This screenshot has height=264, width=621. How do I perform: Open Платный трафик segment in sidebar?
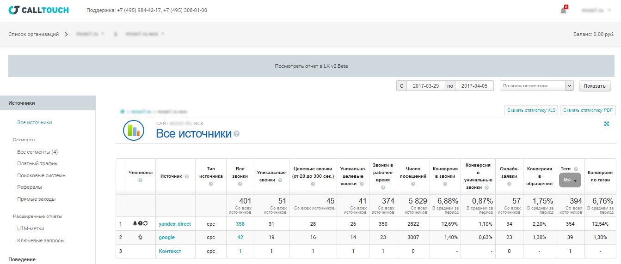coord(37,163)
